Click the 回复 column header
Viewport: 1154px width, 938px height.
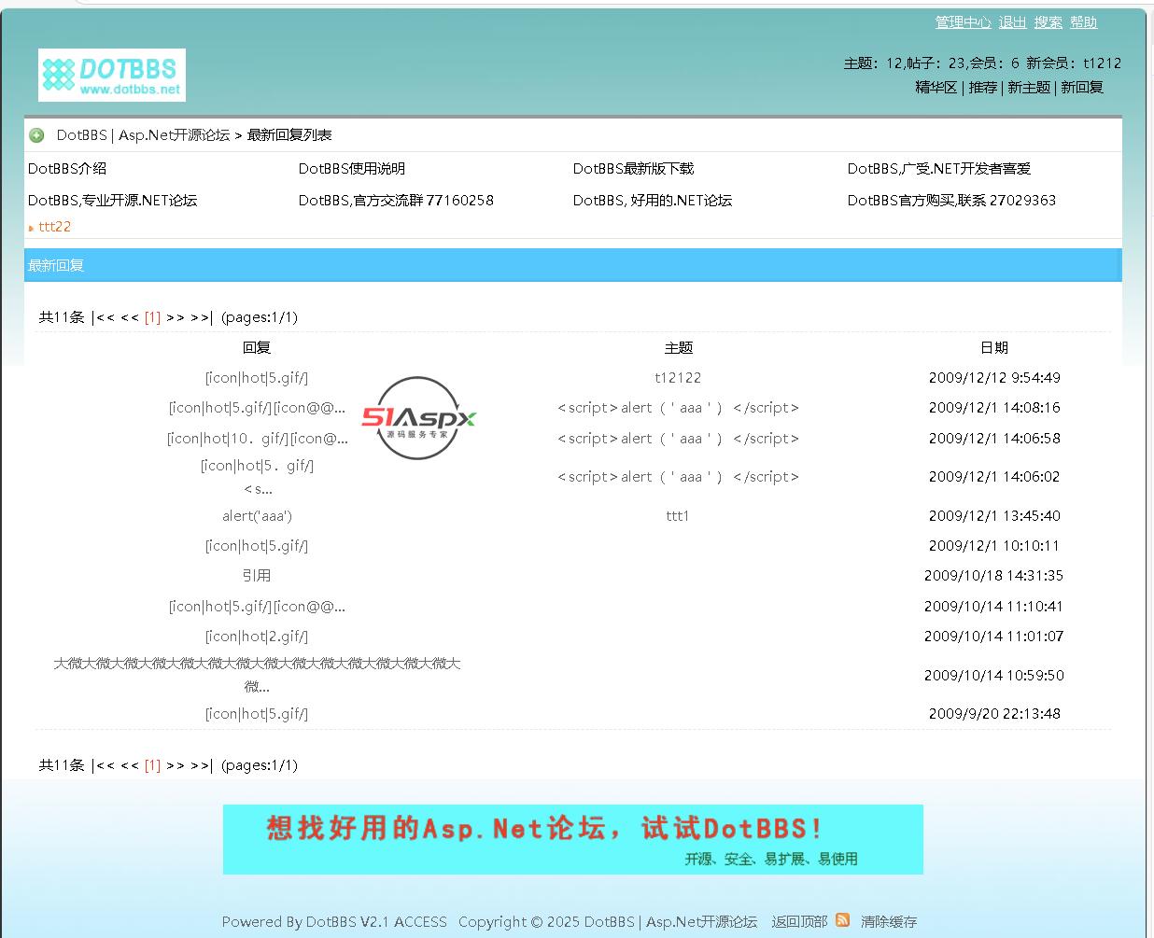click(257, 348)
